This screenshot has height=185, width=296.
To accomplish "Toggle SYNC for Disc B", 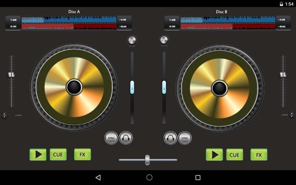I will pyautogui.click(x=185, y=138).
